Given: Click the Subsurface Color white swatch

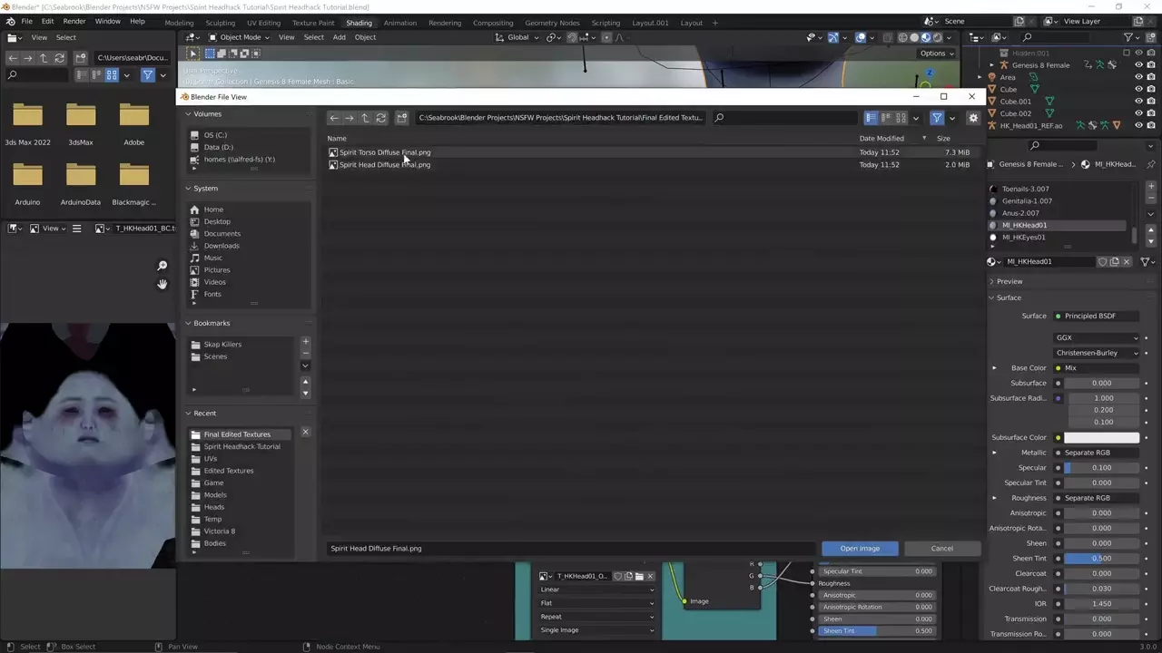Looking at the screenshot, I should (1101, 437).
